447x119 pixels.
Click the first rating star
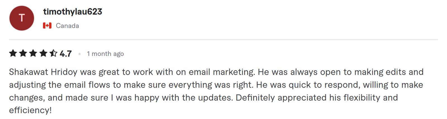pos(13,53)
